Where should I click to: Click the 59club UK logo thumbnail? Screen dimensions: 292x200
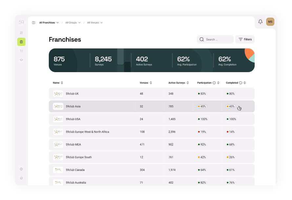tap(58, 94)
